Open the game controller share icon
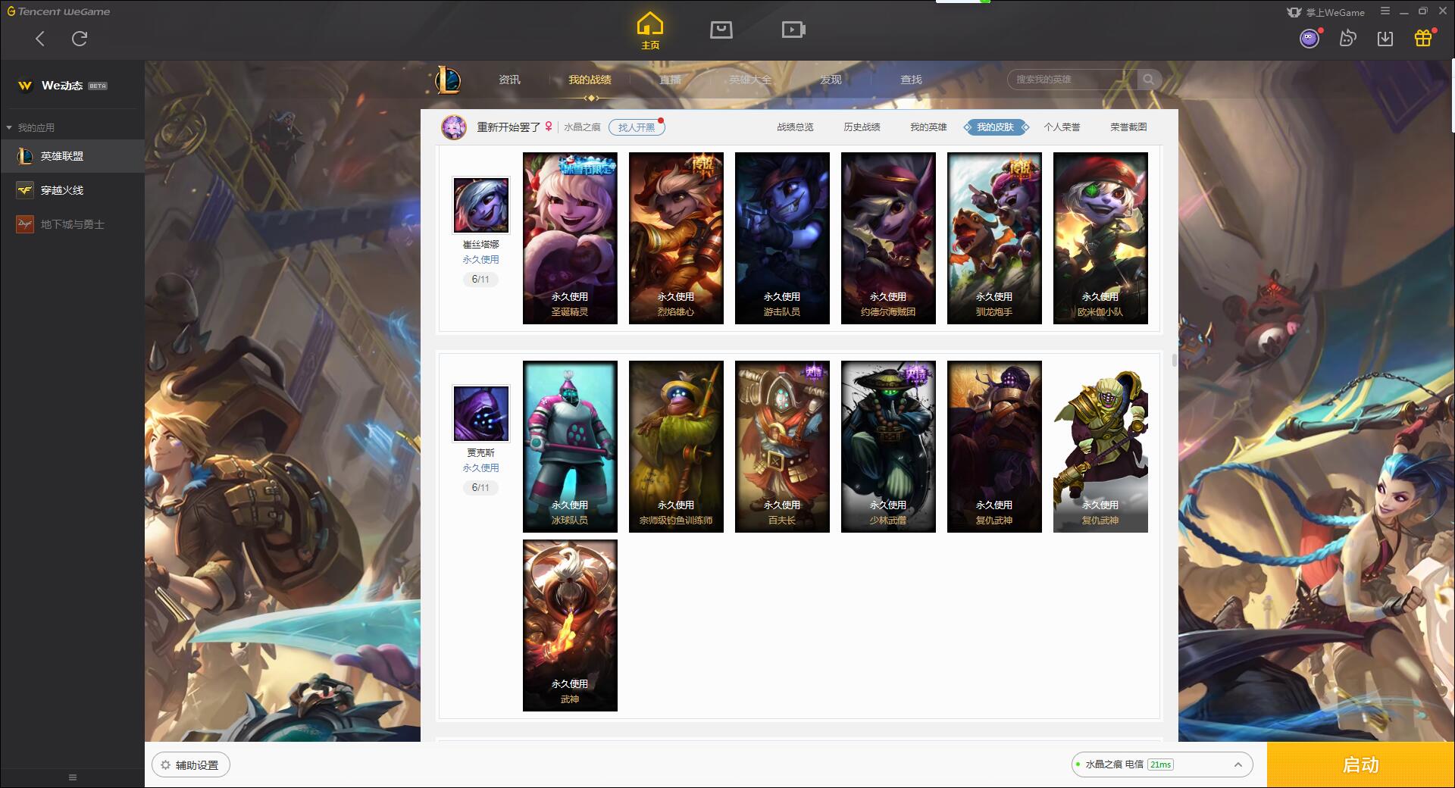 tap(1347, 39)
